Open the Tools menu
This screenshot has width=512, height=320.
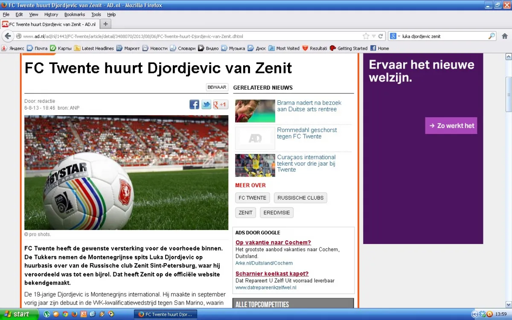tap(96, 15)
